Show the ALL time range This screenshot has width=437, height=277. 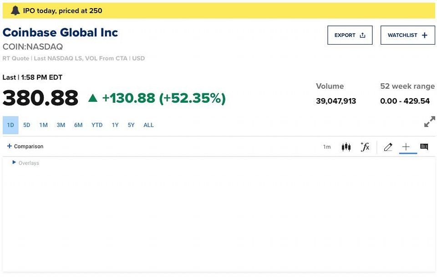(x=148, y=125)
